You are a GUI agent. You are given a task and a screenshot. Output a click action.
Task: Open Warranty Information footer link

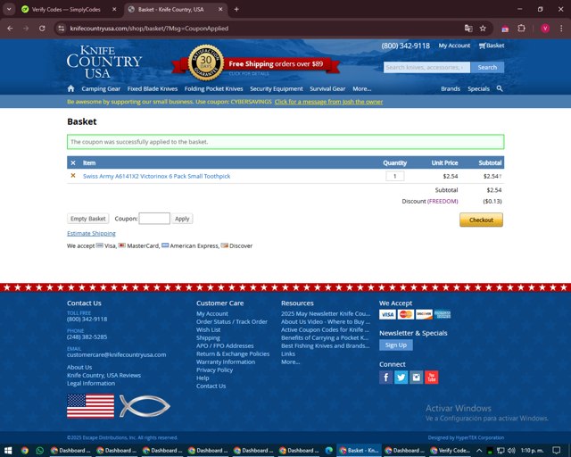point(226,361)
